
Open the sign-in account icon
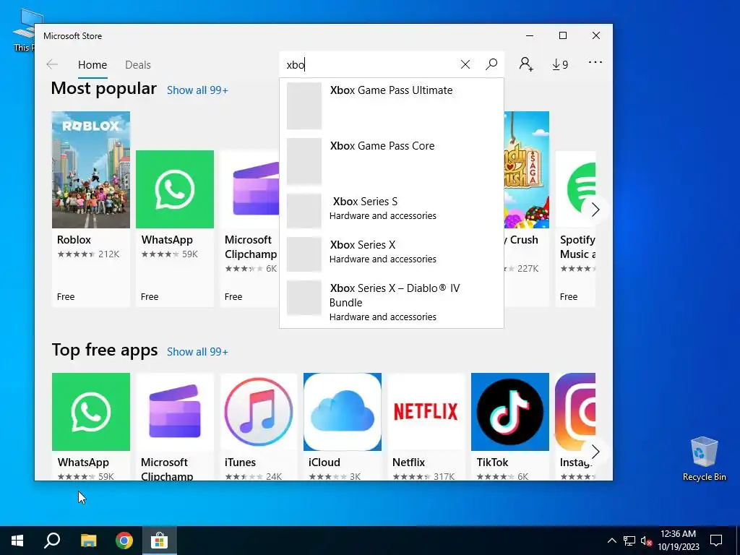pos(526,64)
